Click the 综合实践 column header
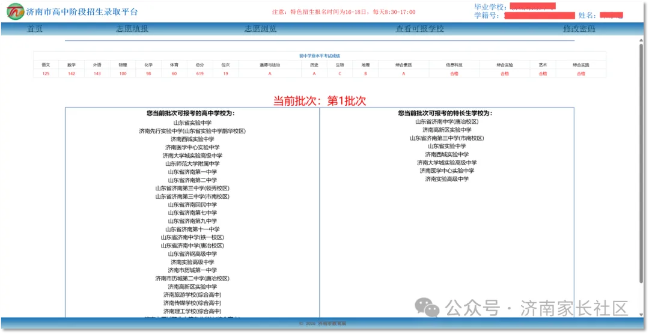Screen dimensions: 649x334 (x=580, y=65)
